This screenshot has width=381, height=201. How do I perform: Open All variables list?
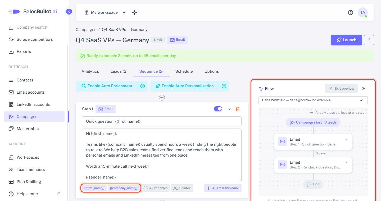click(156, 188)
